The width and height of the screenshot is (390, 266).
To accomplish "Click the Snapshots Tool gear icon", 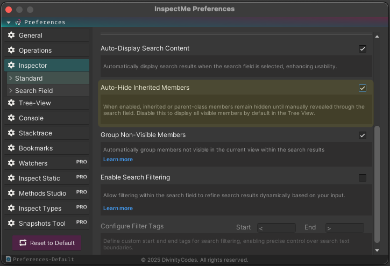I will click(11, 224).
